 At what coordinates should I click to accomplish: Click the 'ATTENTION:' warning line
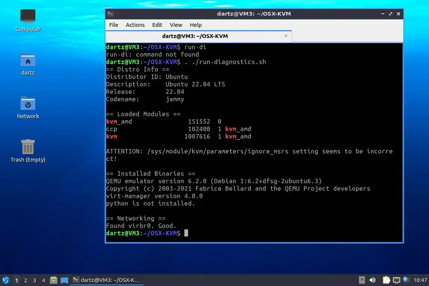click(249, 155)
